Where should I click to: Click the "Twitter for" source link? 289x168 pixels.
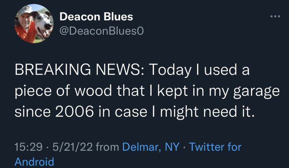(215, 147)
